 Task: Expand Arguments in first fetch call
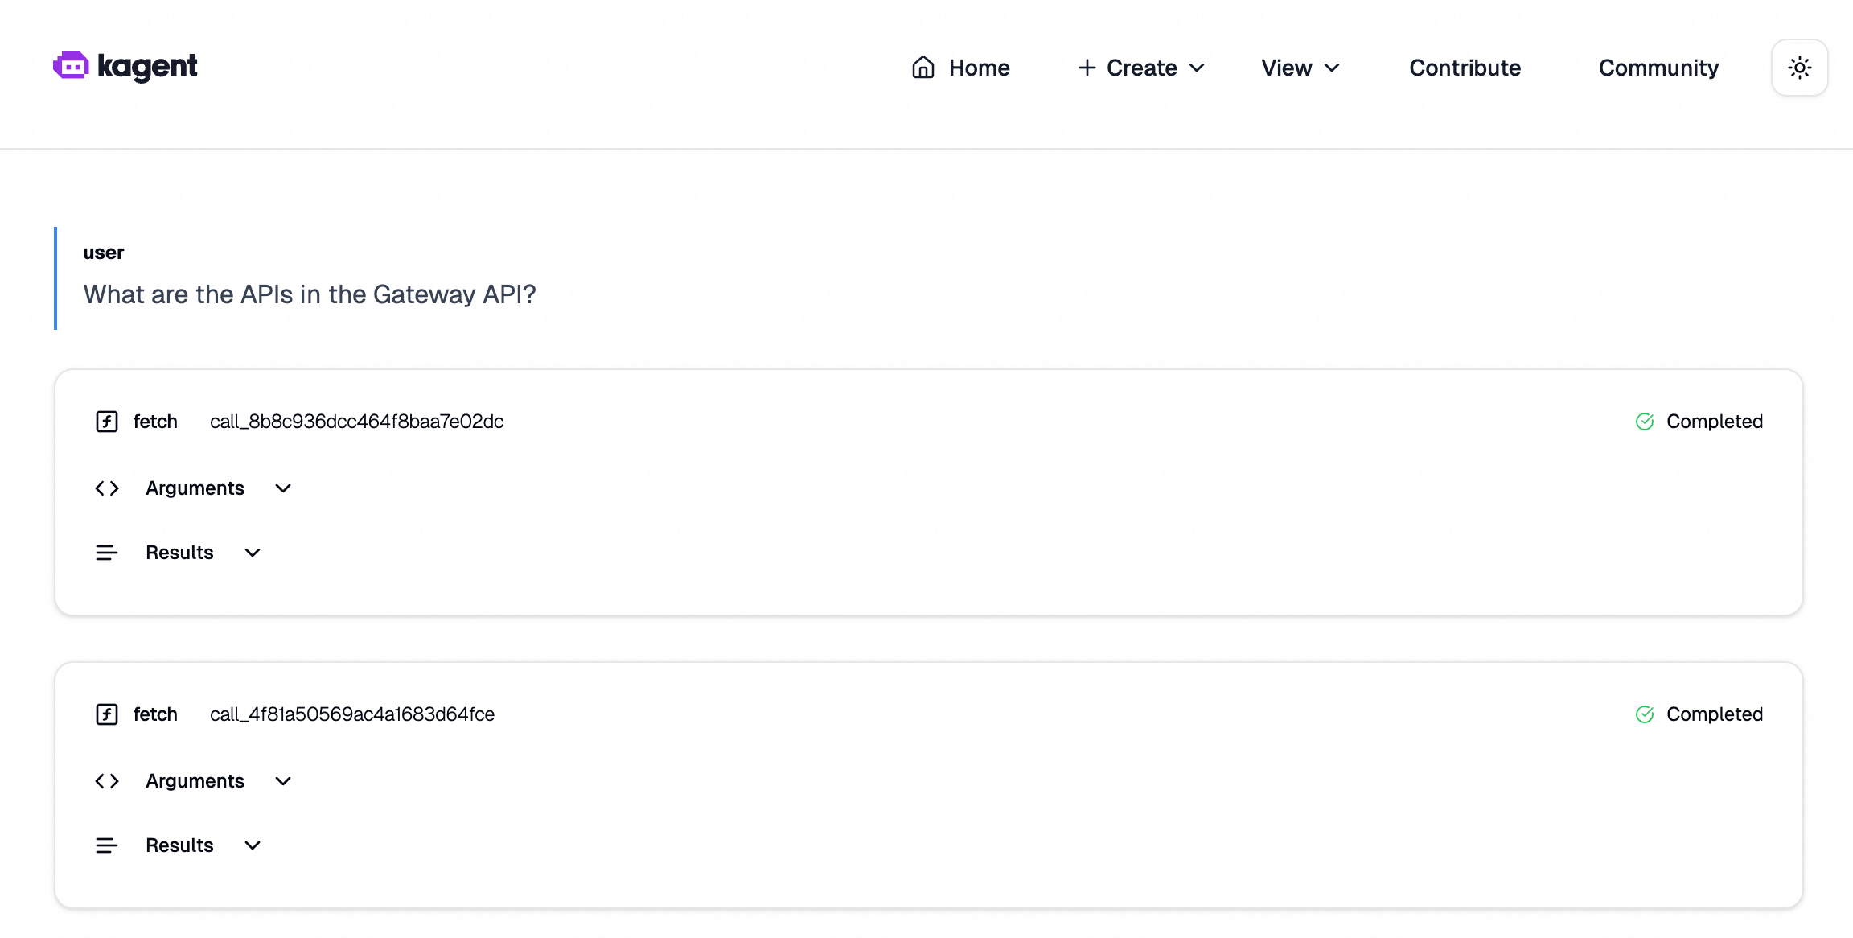195,488
